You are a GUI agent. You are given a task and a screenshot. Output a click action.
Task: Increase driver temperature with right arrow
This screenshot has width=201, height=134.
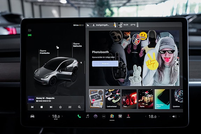tap(63, 117)
